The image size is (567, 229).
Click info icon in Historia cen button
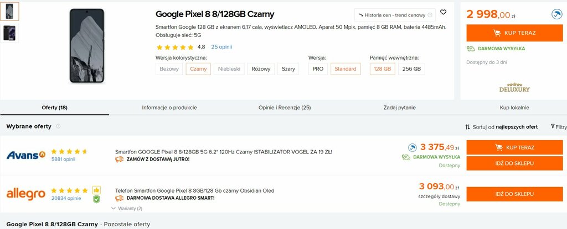pyautogui.click(x=430, y=15)
